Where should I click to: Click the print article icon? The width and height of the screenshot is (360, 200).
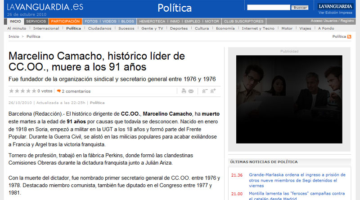pos(184,91)
